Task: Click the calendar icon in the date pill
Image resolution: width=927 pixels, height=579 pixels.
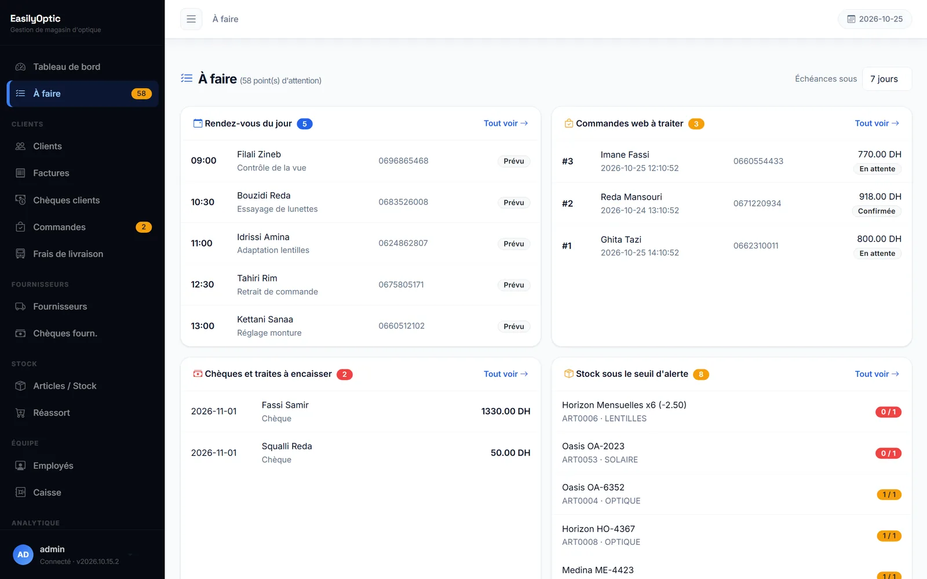Action: 851,19
